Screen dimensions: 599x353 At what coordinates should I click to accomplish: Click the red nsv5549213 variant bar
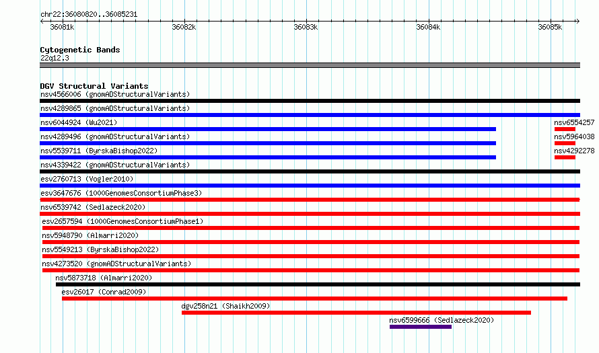click(311, 256)
